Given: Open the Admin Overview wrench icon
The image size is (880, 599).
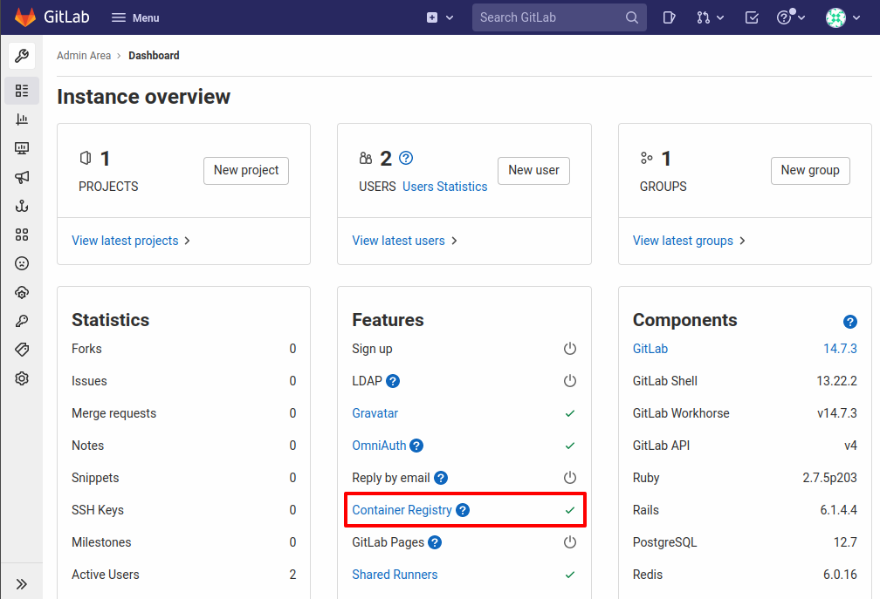Looking at the screenshot, I should pyautogui.click(x=22, y=56).
